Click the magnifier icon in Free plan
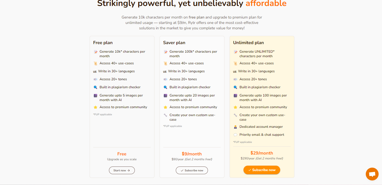Image resolution: width=382 pixels, height=185 pixels. coord(95,87)
